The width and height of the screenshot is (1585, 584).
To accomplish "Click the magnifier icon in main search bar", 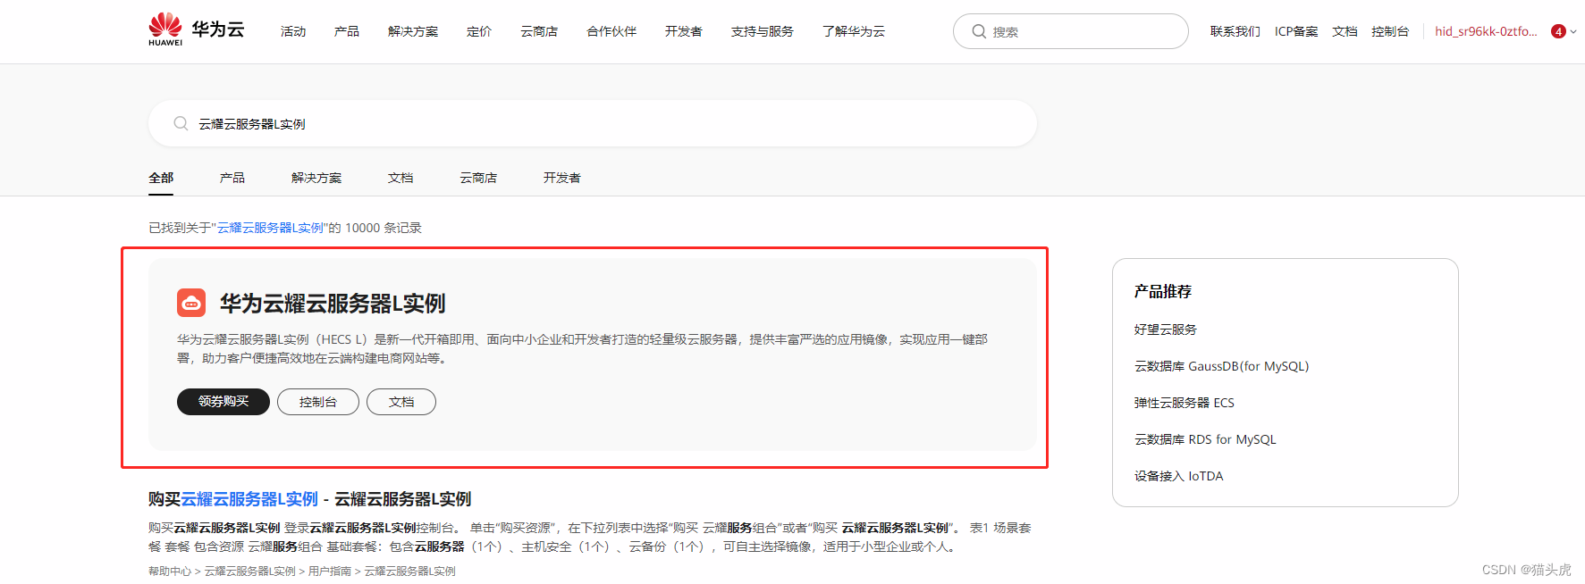I will pos(181,123).
